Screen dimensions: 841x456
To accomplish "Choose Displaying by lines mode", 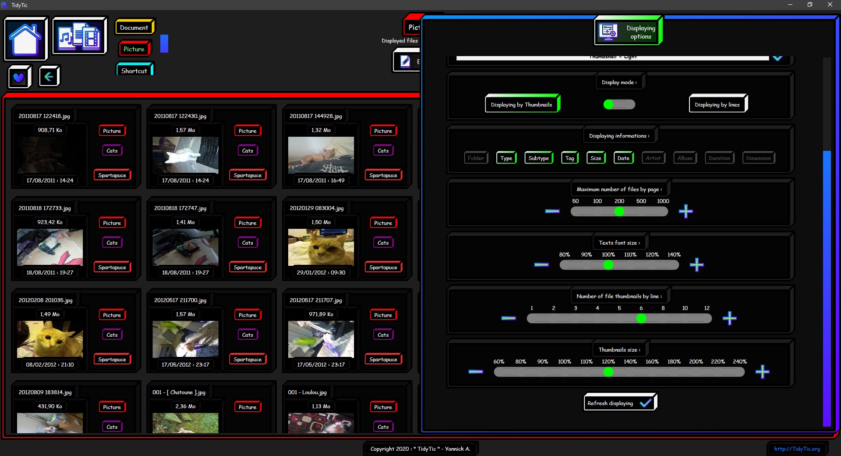I will tap(717, 104).
